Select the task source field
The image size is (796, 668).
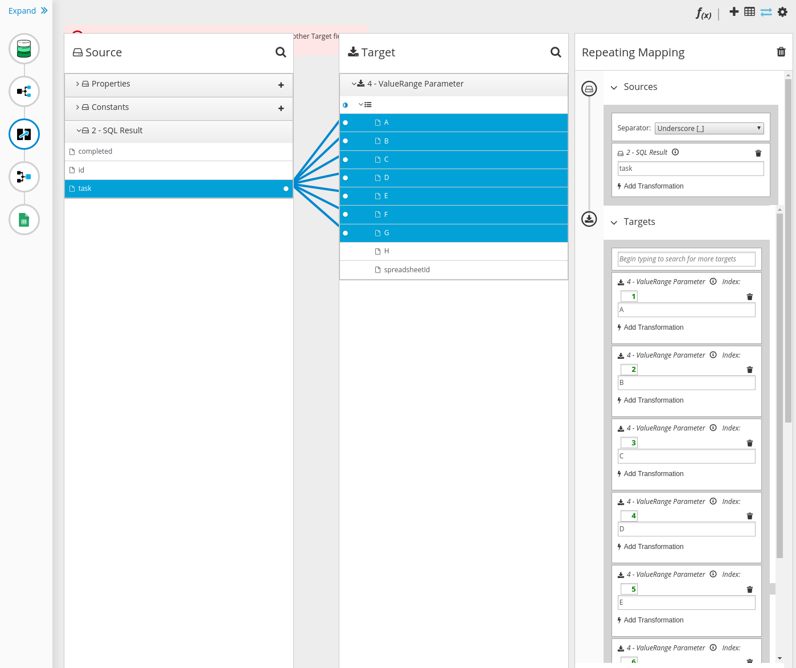(179, 188)
